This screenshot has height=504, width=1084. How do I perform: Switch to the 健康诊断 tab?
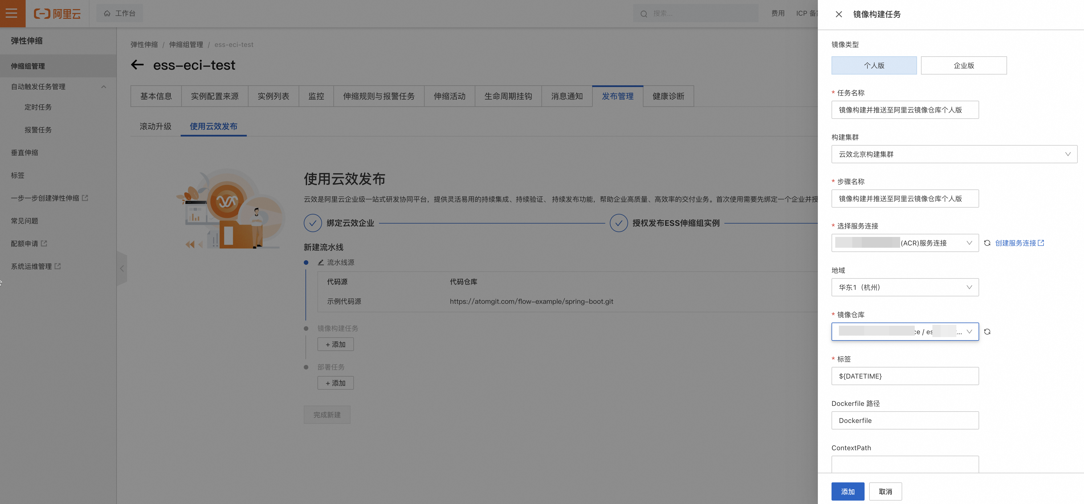tap(668, 96)
